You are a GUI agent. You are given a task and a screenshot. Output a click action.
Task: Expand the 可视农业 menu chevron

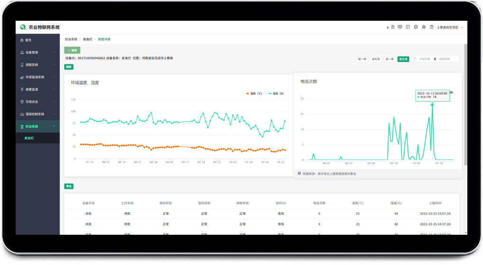54,101
